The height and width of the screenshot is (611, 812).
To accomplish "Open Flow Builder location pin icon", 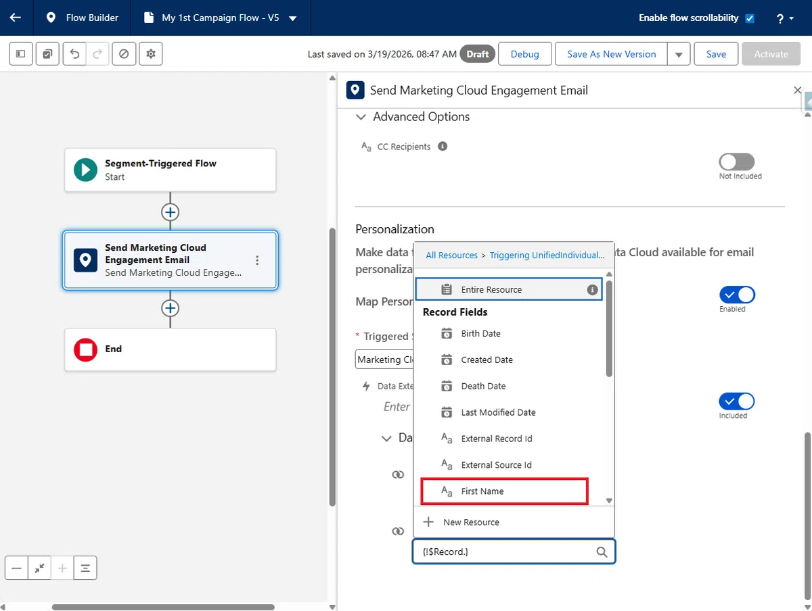I will [x=51, y=18].
